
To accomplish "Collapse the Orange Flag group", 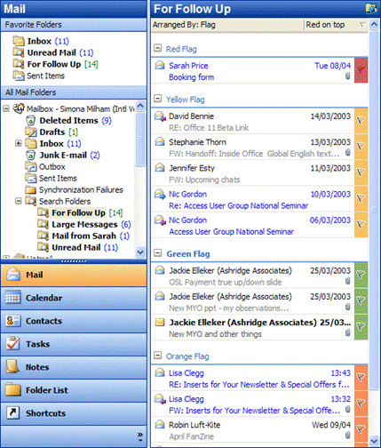I will point(158,356).
